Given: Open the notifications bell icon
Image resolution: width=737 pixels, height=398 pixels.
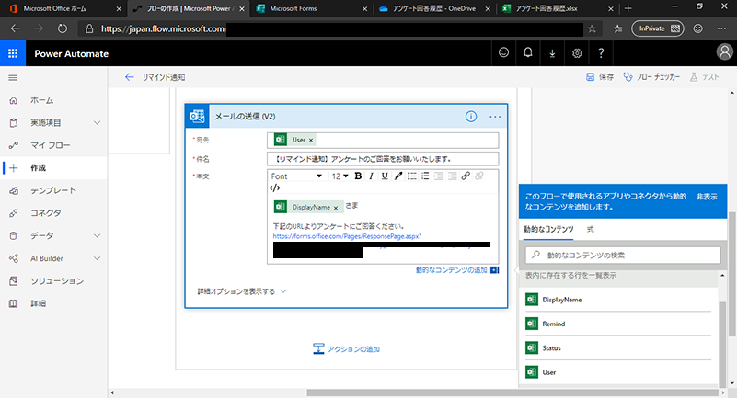Looking at the screenshot, I should point(528,53).
